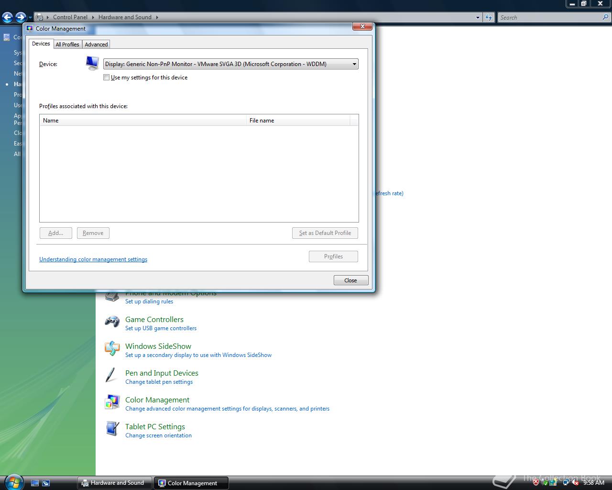Click the Windows SideShow icon
This screenshot has width=612, height=490.
(112, 348)
